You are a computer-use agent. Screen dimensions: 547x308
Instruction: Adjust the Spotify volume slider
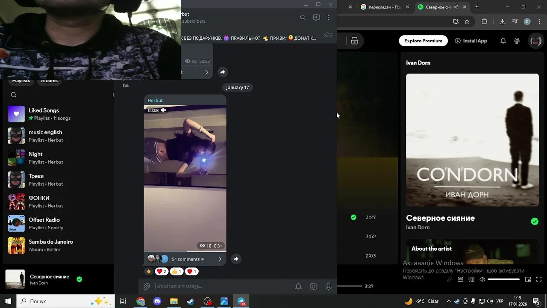click(x=504, y=279)
